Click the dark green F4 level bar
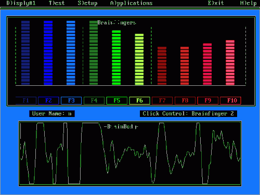Screen dimensions: 260x195 94,53
